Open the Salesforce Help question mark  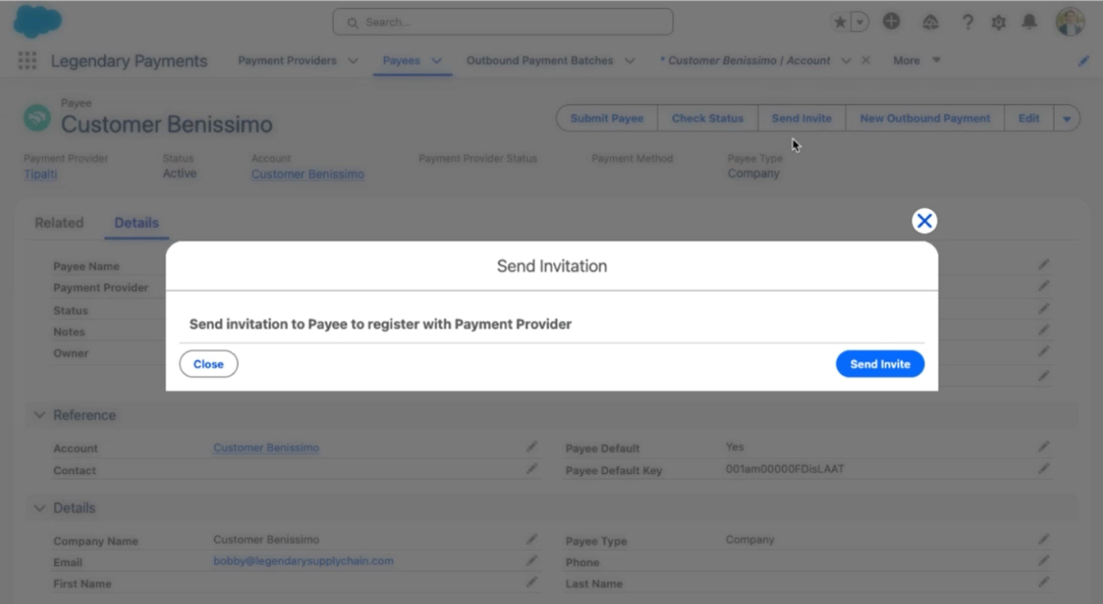coord(967,22)
